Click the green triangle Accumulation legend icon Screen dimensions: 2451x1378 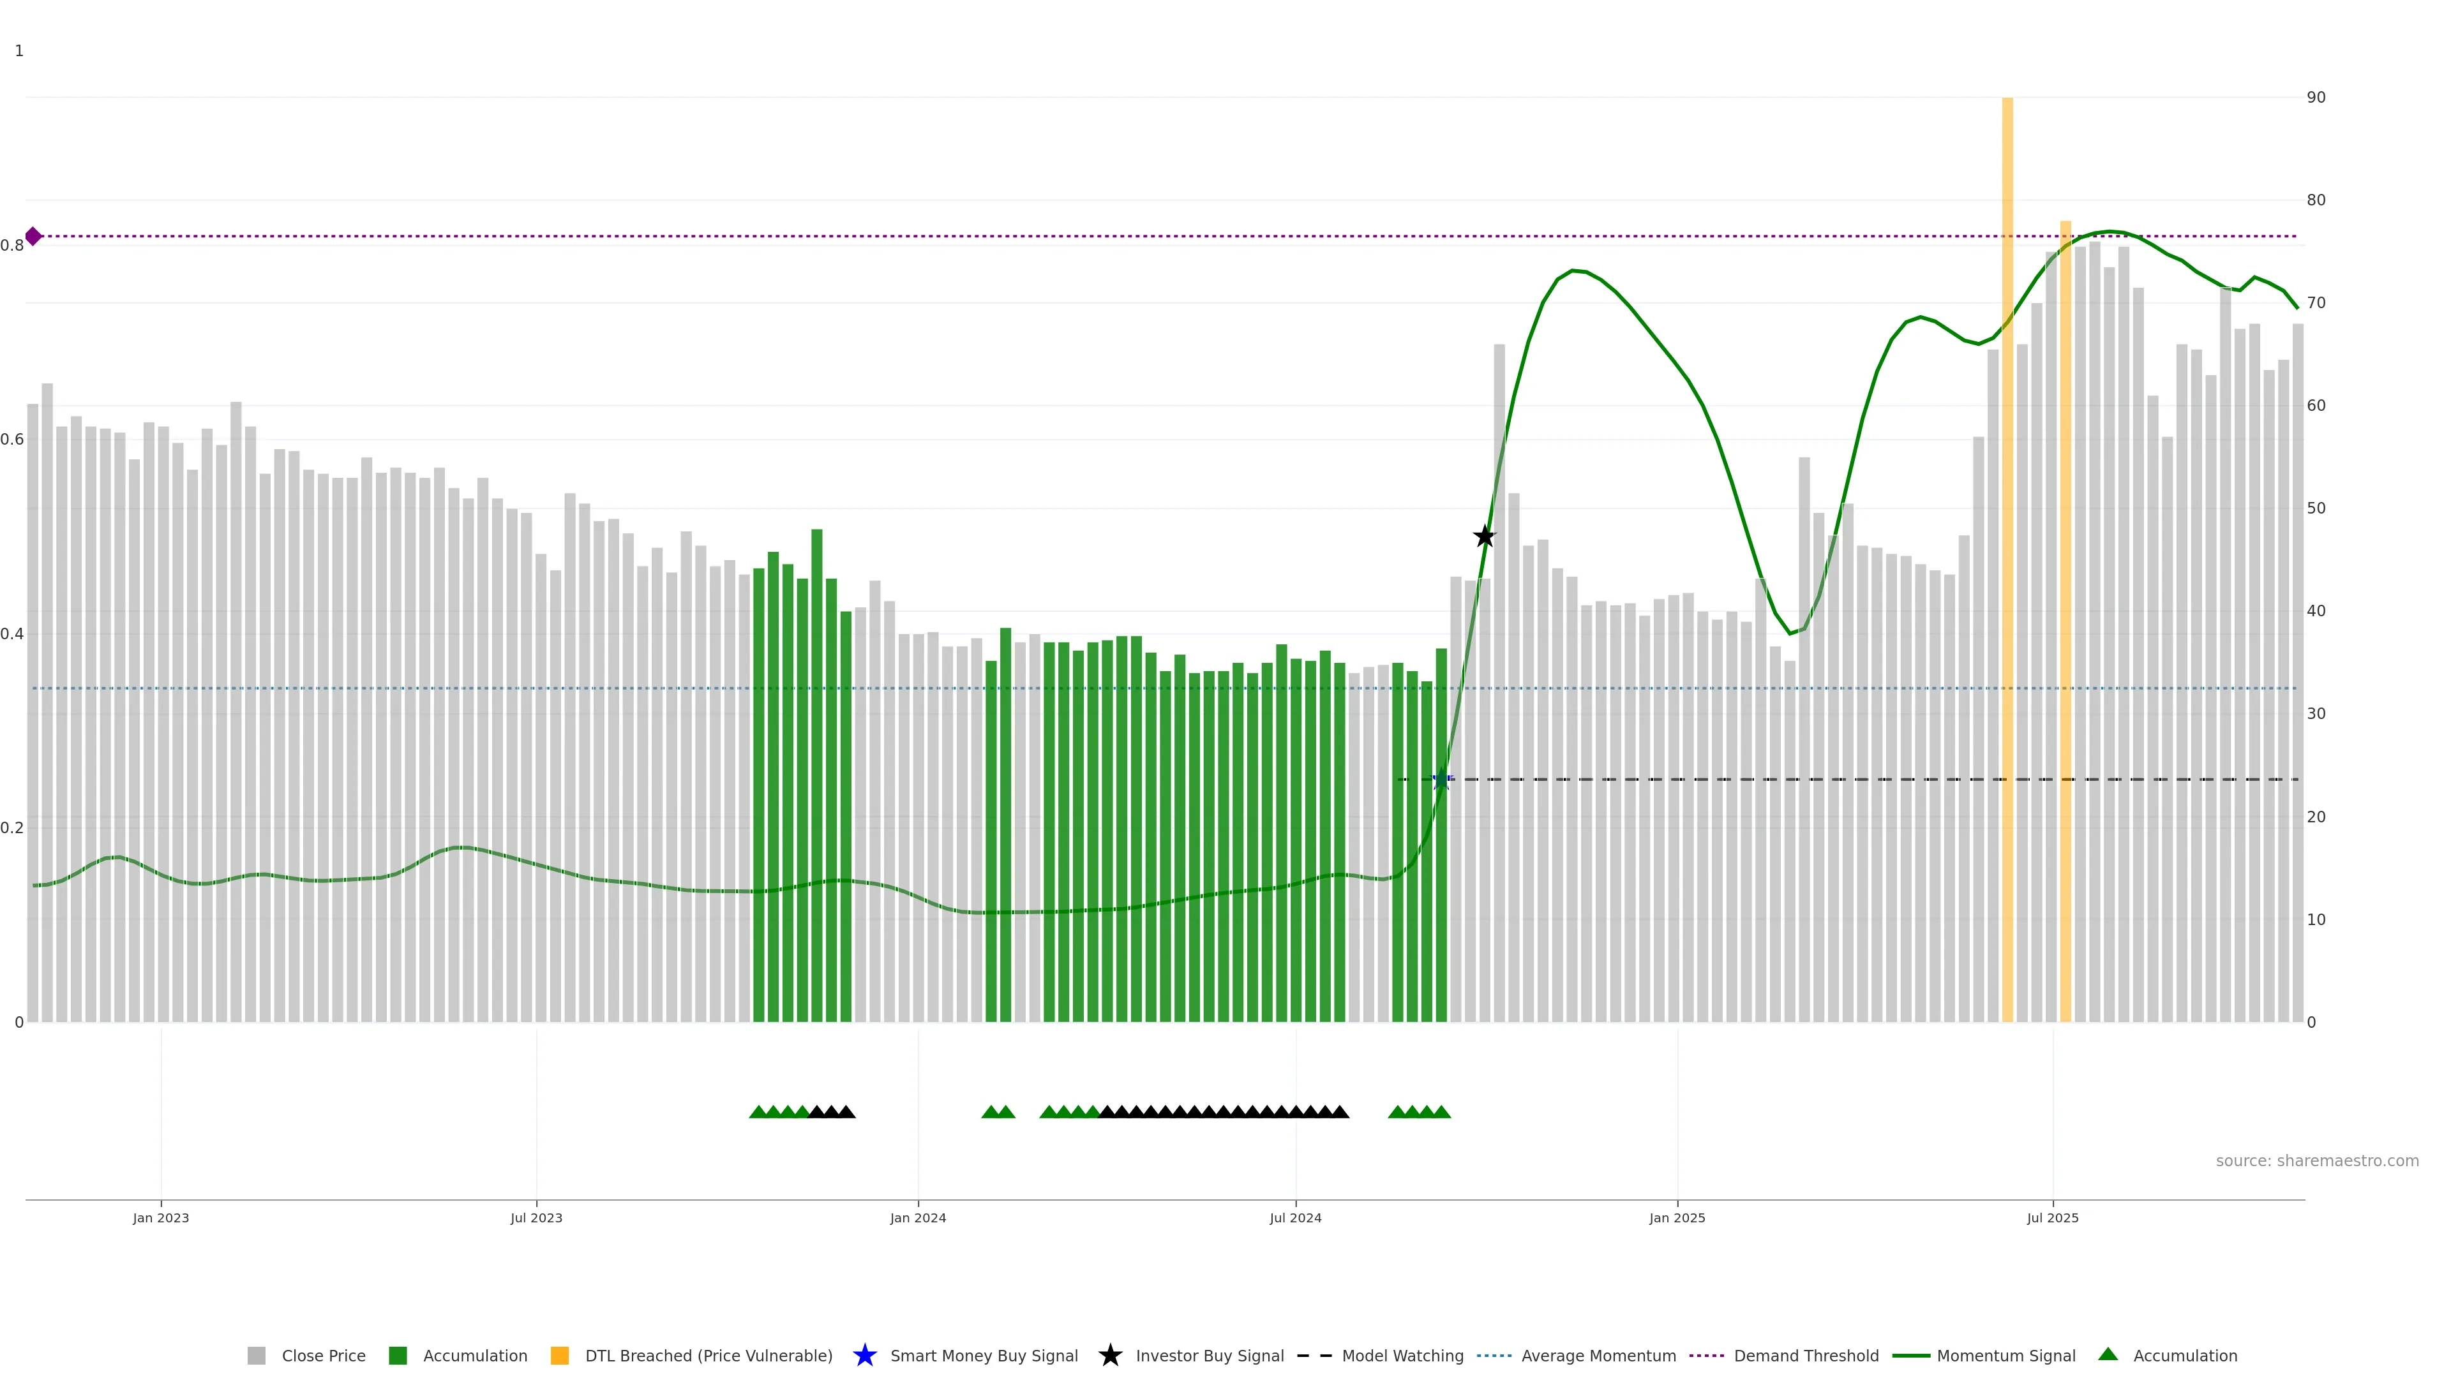pyautogui.click(x=2108, y=1354)
